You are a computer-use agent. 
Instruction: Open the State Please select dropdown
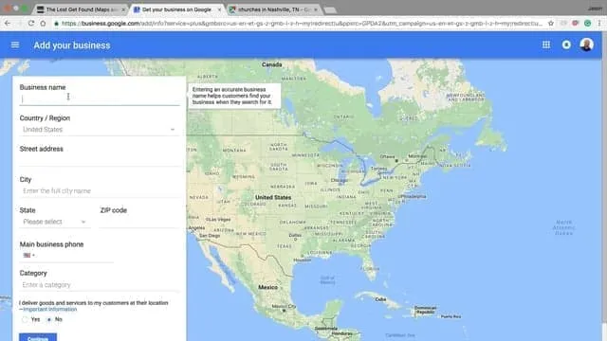click(x=54, y=222)
